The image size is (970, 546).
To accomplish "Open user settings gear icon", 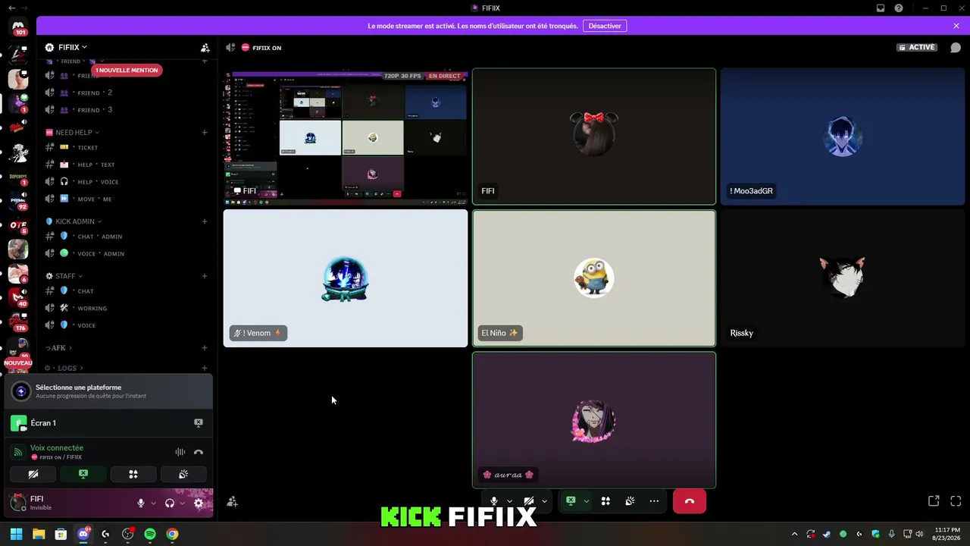I will coord(199,503).
